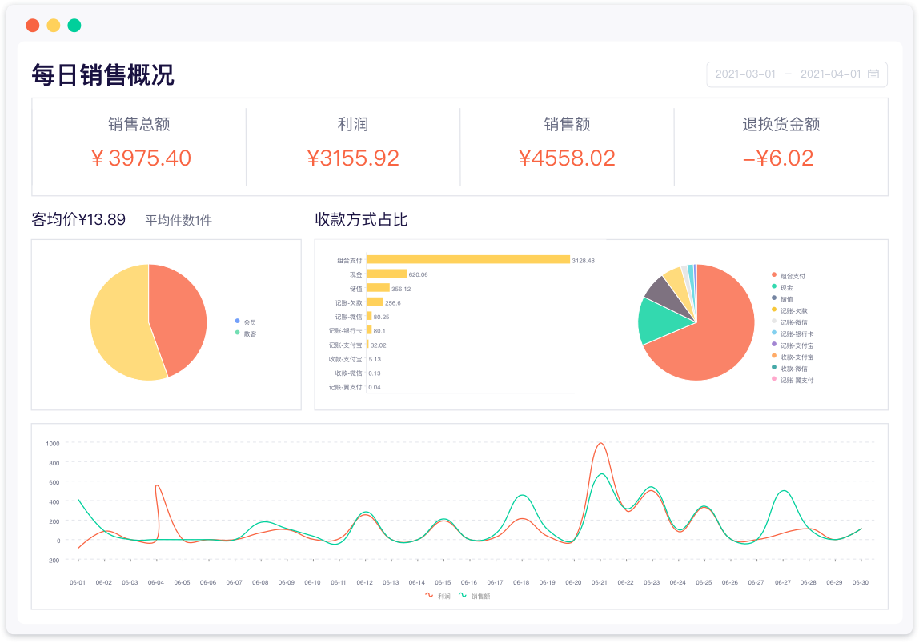Viewport: 919px width, 643px height.
Task: Click the green 散客 legend dot
Action: pos(238,333)
